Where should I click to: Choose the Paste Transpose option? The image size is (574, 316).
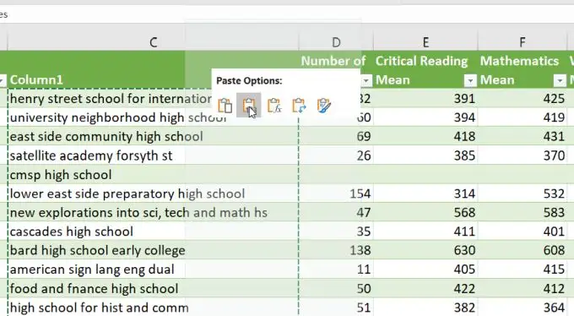click(x=299, y=106)
